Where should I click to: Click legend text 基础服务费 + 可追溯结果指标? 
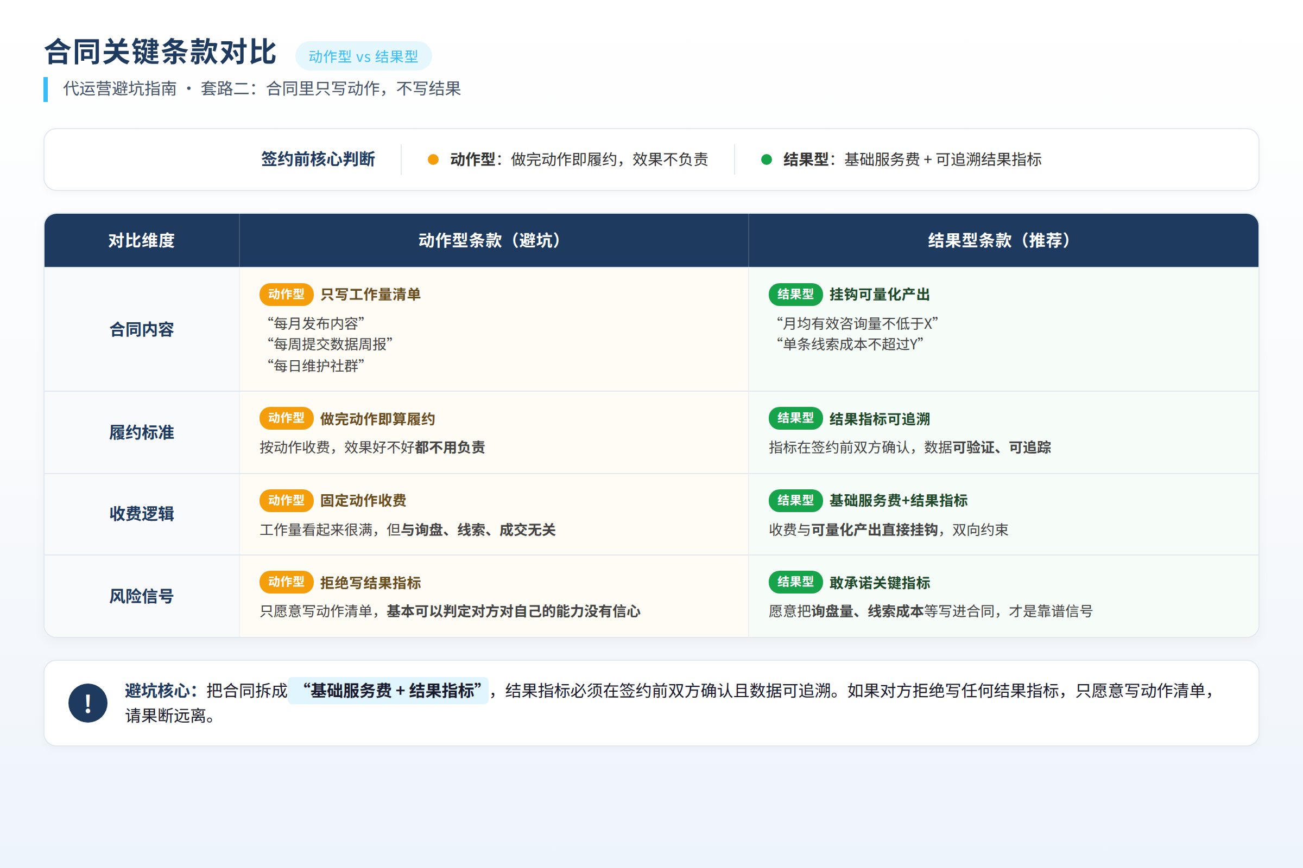pos(943,159)
